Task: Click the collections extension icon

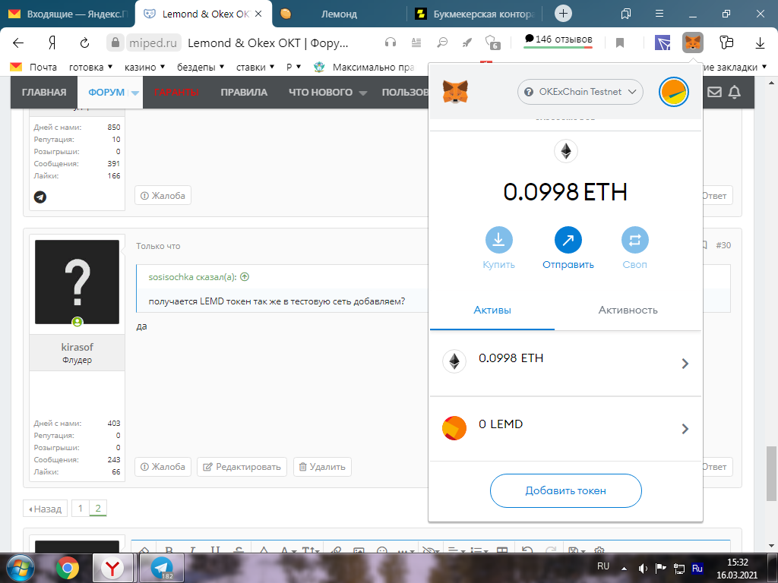Action: pyautogui.click(x=726, y=43)
